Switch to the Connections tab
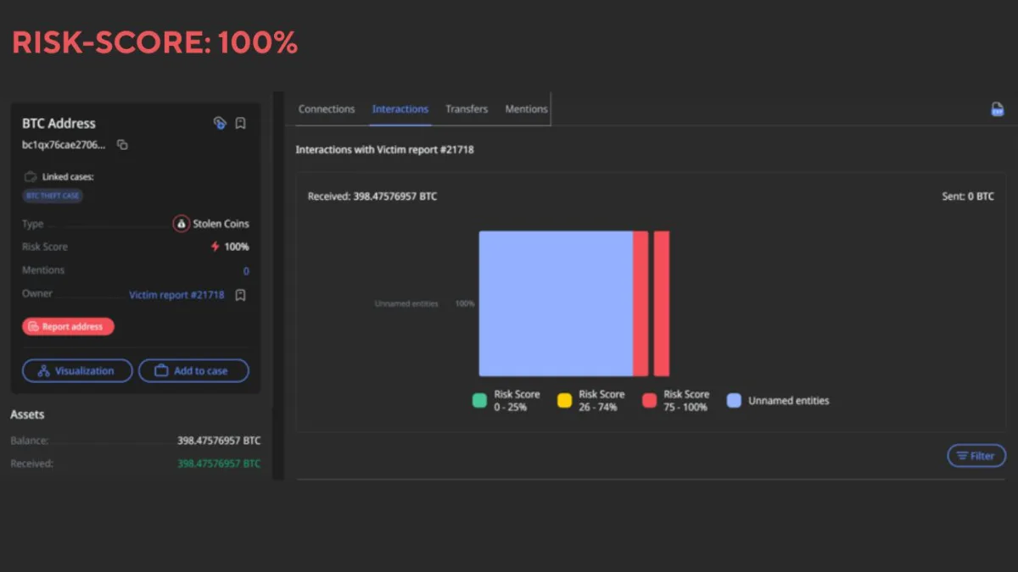The height and width of the screenshot is (572, 1018). (327, 109)
